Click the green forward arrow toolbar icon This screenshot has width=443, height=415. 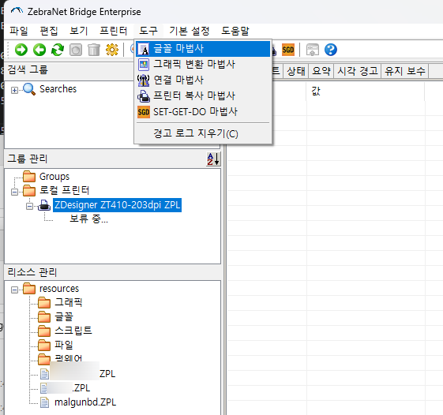21,50
